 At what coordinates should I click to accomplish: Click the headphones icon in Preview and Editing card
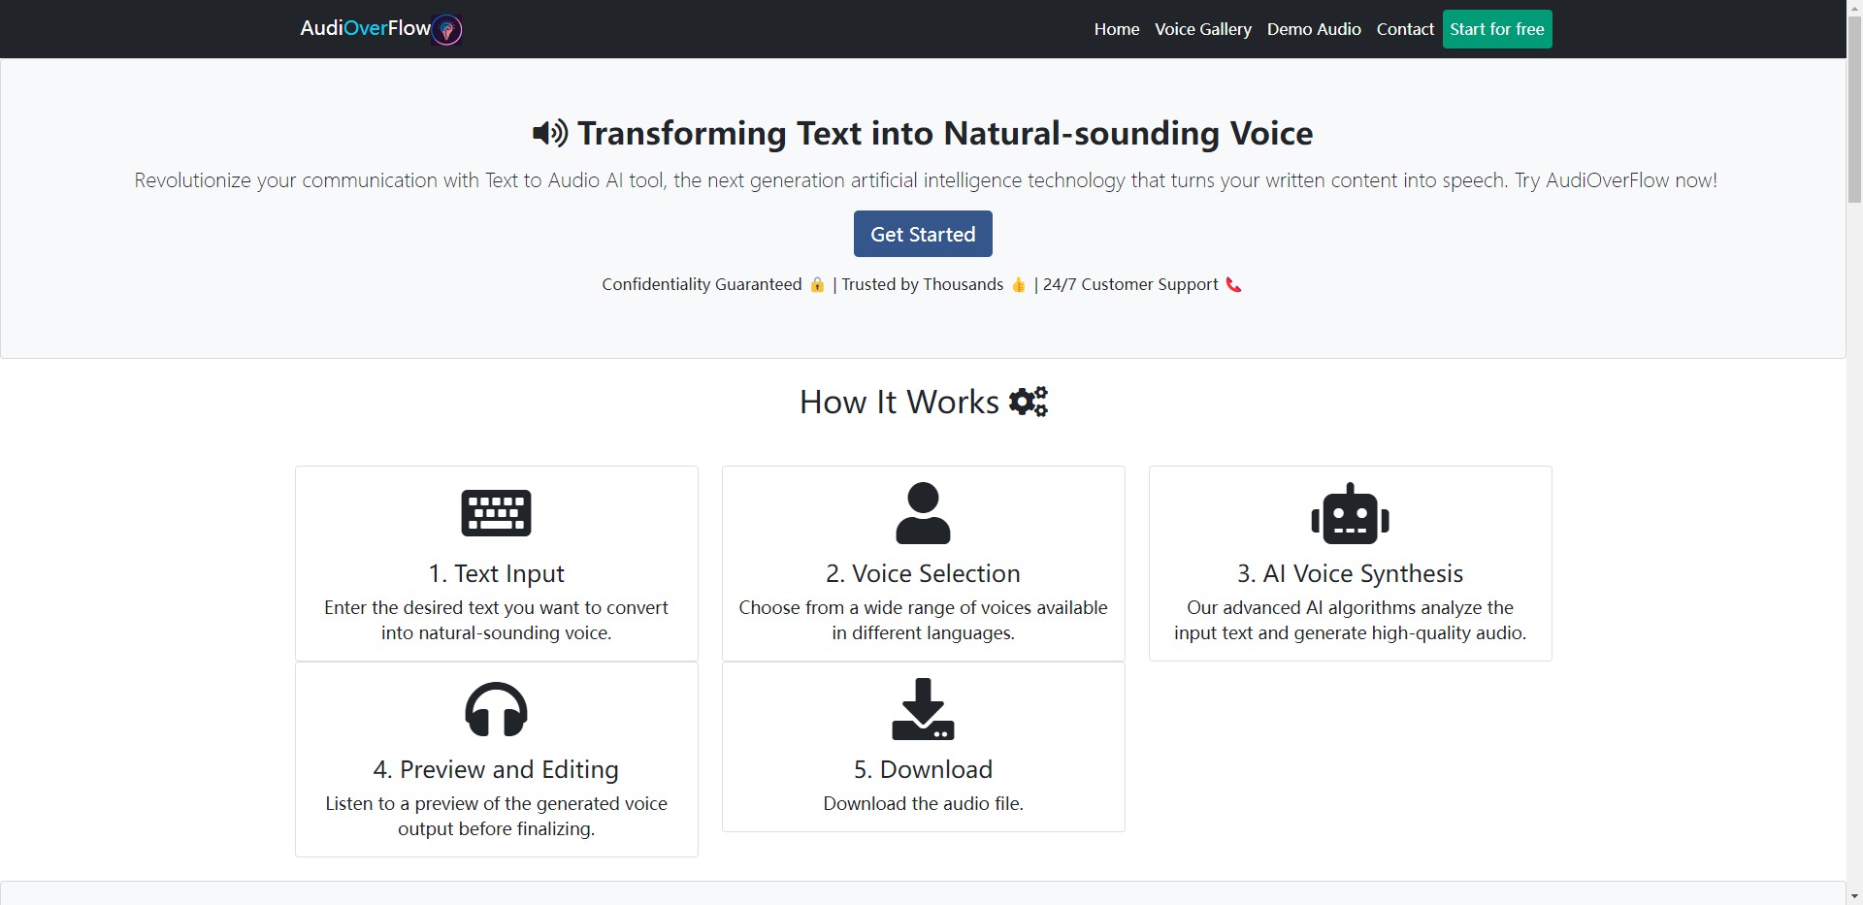pos(496,709)
